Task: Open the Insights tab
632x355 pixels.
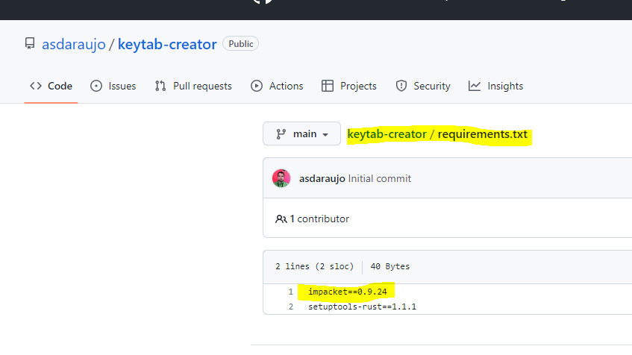Action: [505, 86]
